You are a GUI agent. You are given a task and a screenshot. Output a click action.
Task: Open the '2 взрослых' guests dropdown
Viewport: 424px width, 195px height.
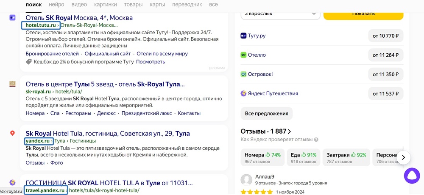coord(280,13)
